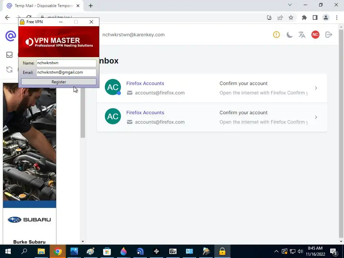Screen dimensions: 344x258
Task: Click the Email input field in Free VPN
Action: click(x=66, y=73)
